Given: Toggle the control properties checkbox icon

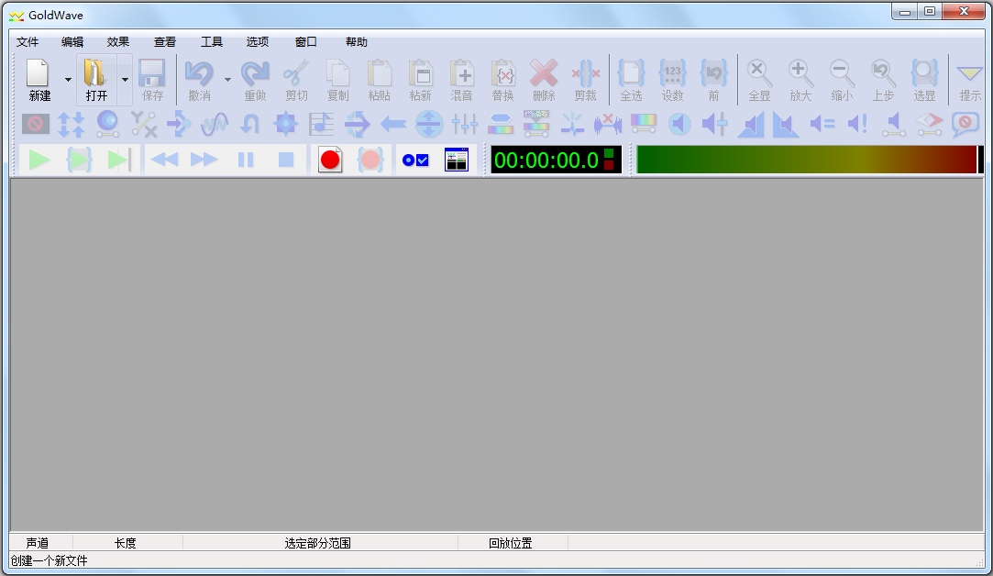Looking at the screenshot, I should click(x=415, y=161).
